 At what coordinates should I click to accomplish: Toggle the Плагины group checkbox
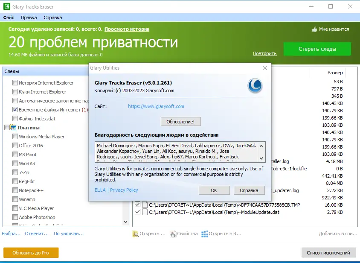click(x=7, y=127)
